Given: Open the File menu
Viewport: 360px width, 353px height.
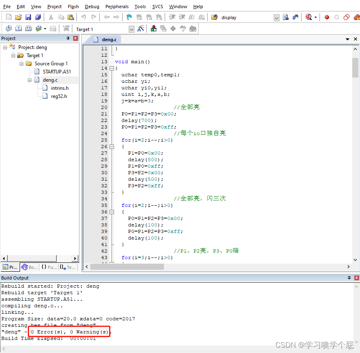Looking at the screenshot, I should (7, 7).
